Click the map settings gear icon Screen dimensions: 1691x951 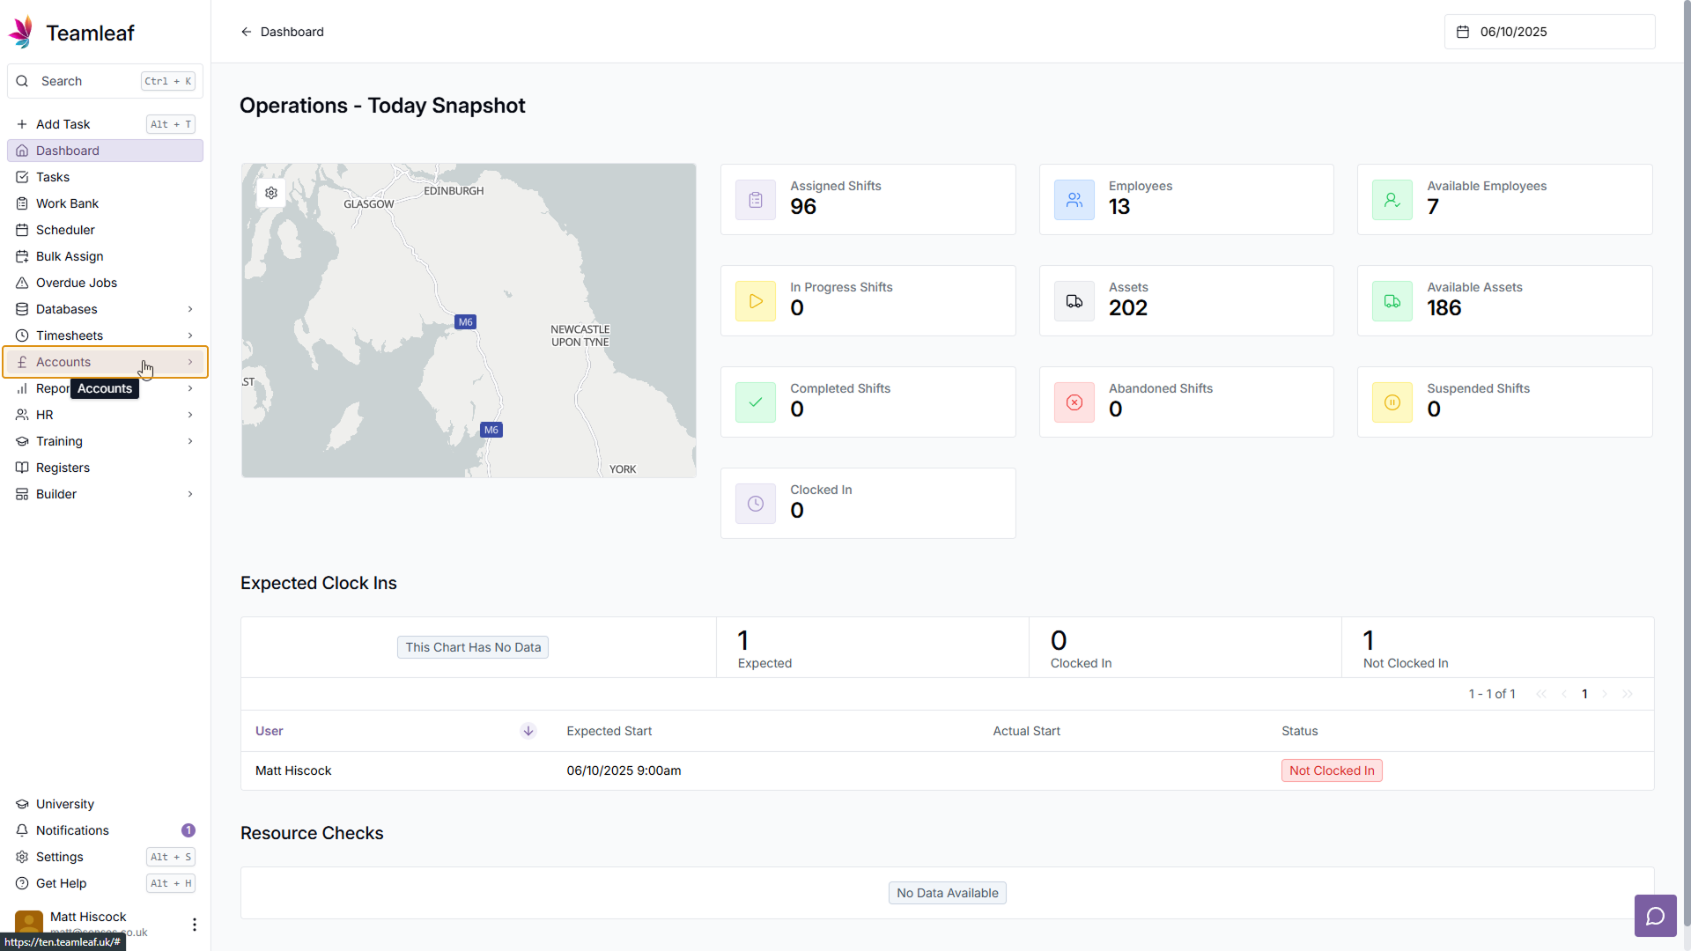tap(271, 193)
